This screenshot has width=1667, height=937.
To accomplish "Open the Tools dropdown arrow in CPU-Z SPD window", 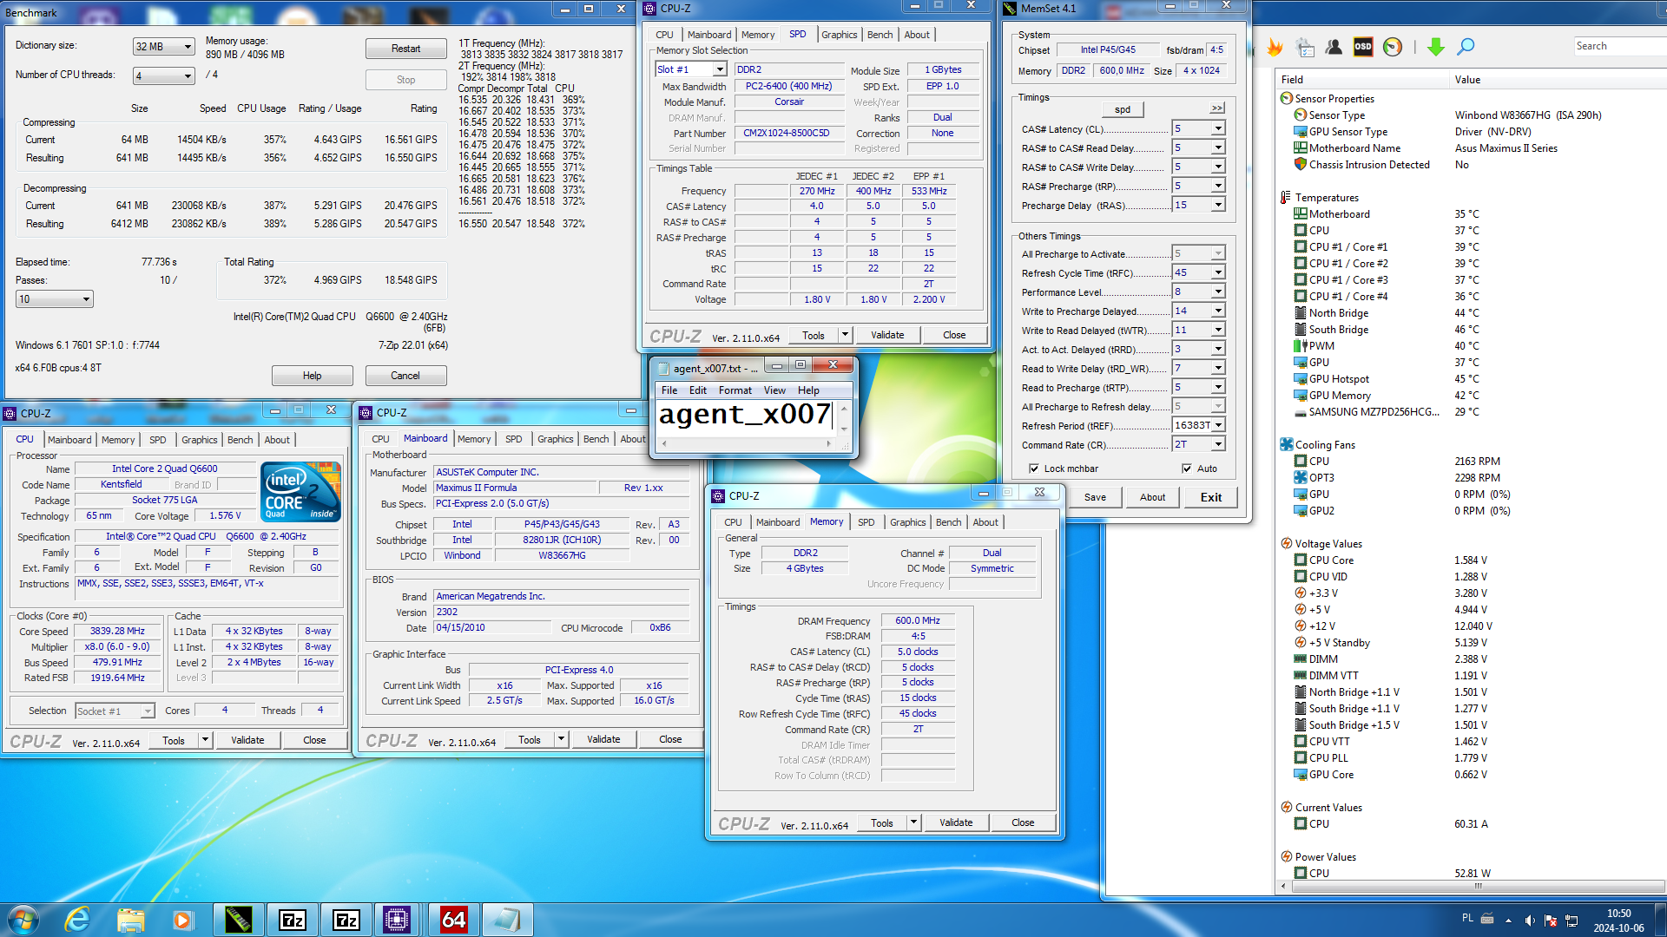I will pos(844,335).
